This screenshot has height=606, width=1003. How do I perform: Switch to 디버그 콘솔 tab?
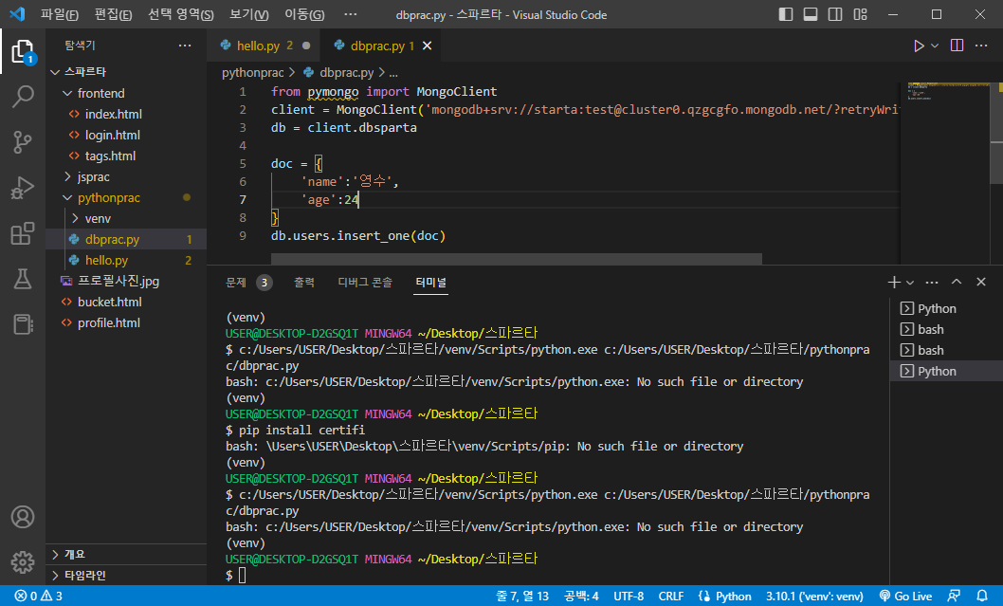point(365,283)
